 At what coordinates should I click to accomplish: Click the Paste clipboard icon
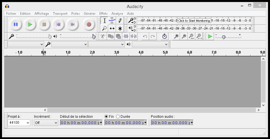[x=118, y=36]
